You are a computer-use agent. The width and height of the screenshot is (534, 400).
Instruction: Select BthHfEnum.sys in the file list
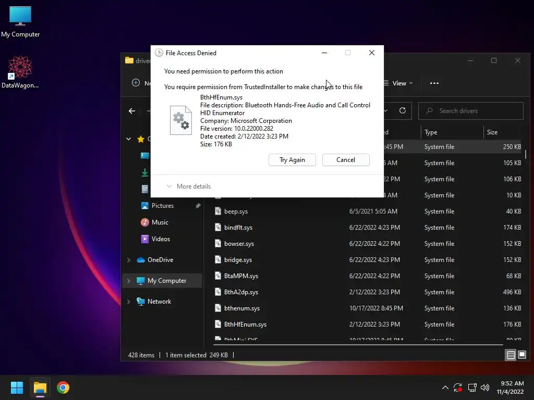point(245,324)
